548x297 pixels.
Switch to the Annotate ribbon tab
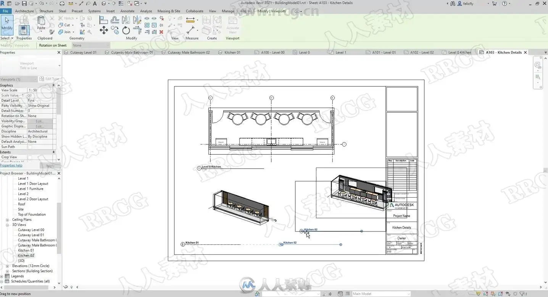pyautogui.click(x=127, y=11)
